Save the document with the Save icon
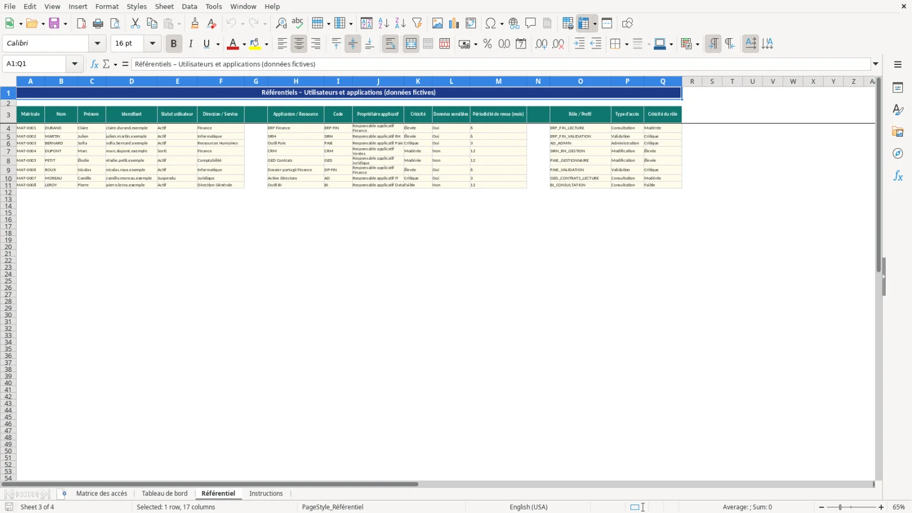 point(54,23)
